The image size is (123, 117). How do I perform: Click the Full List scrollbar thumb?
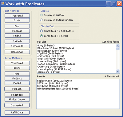(x=118, y=49)
